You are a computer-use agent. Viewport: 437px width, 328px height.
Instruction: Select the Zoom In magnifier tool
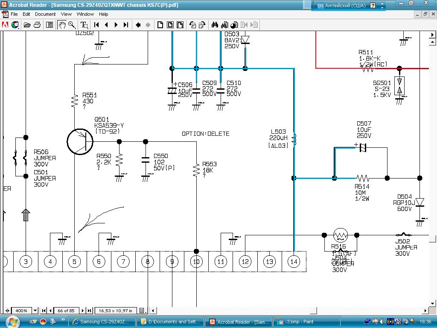tap(72, 25)
